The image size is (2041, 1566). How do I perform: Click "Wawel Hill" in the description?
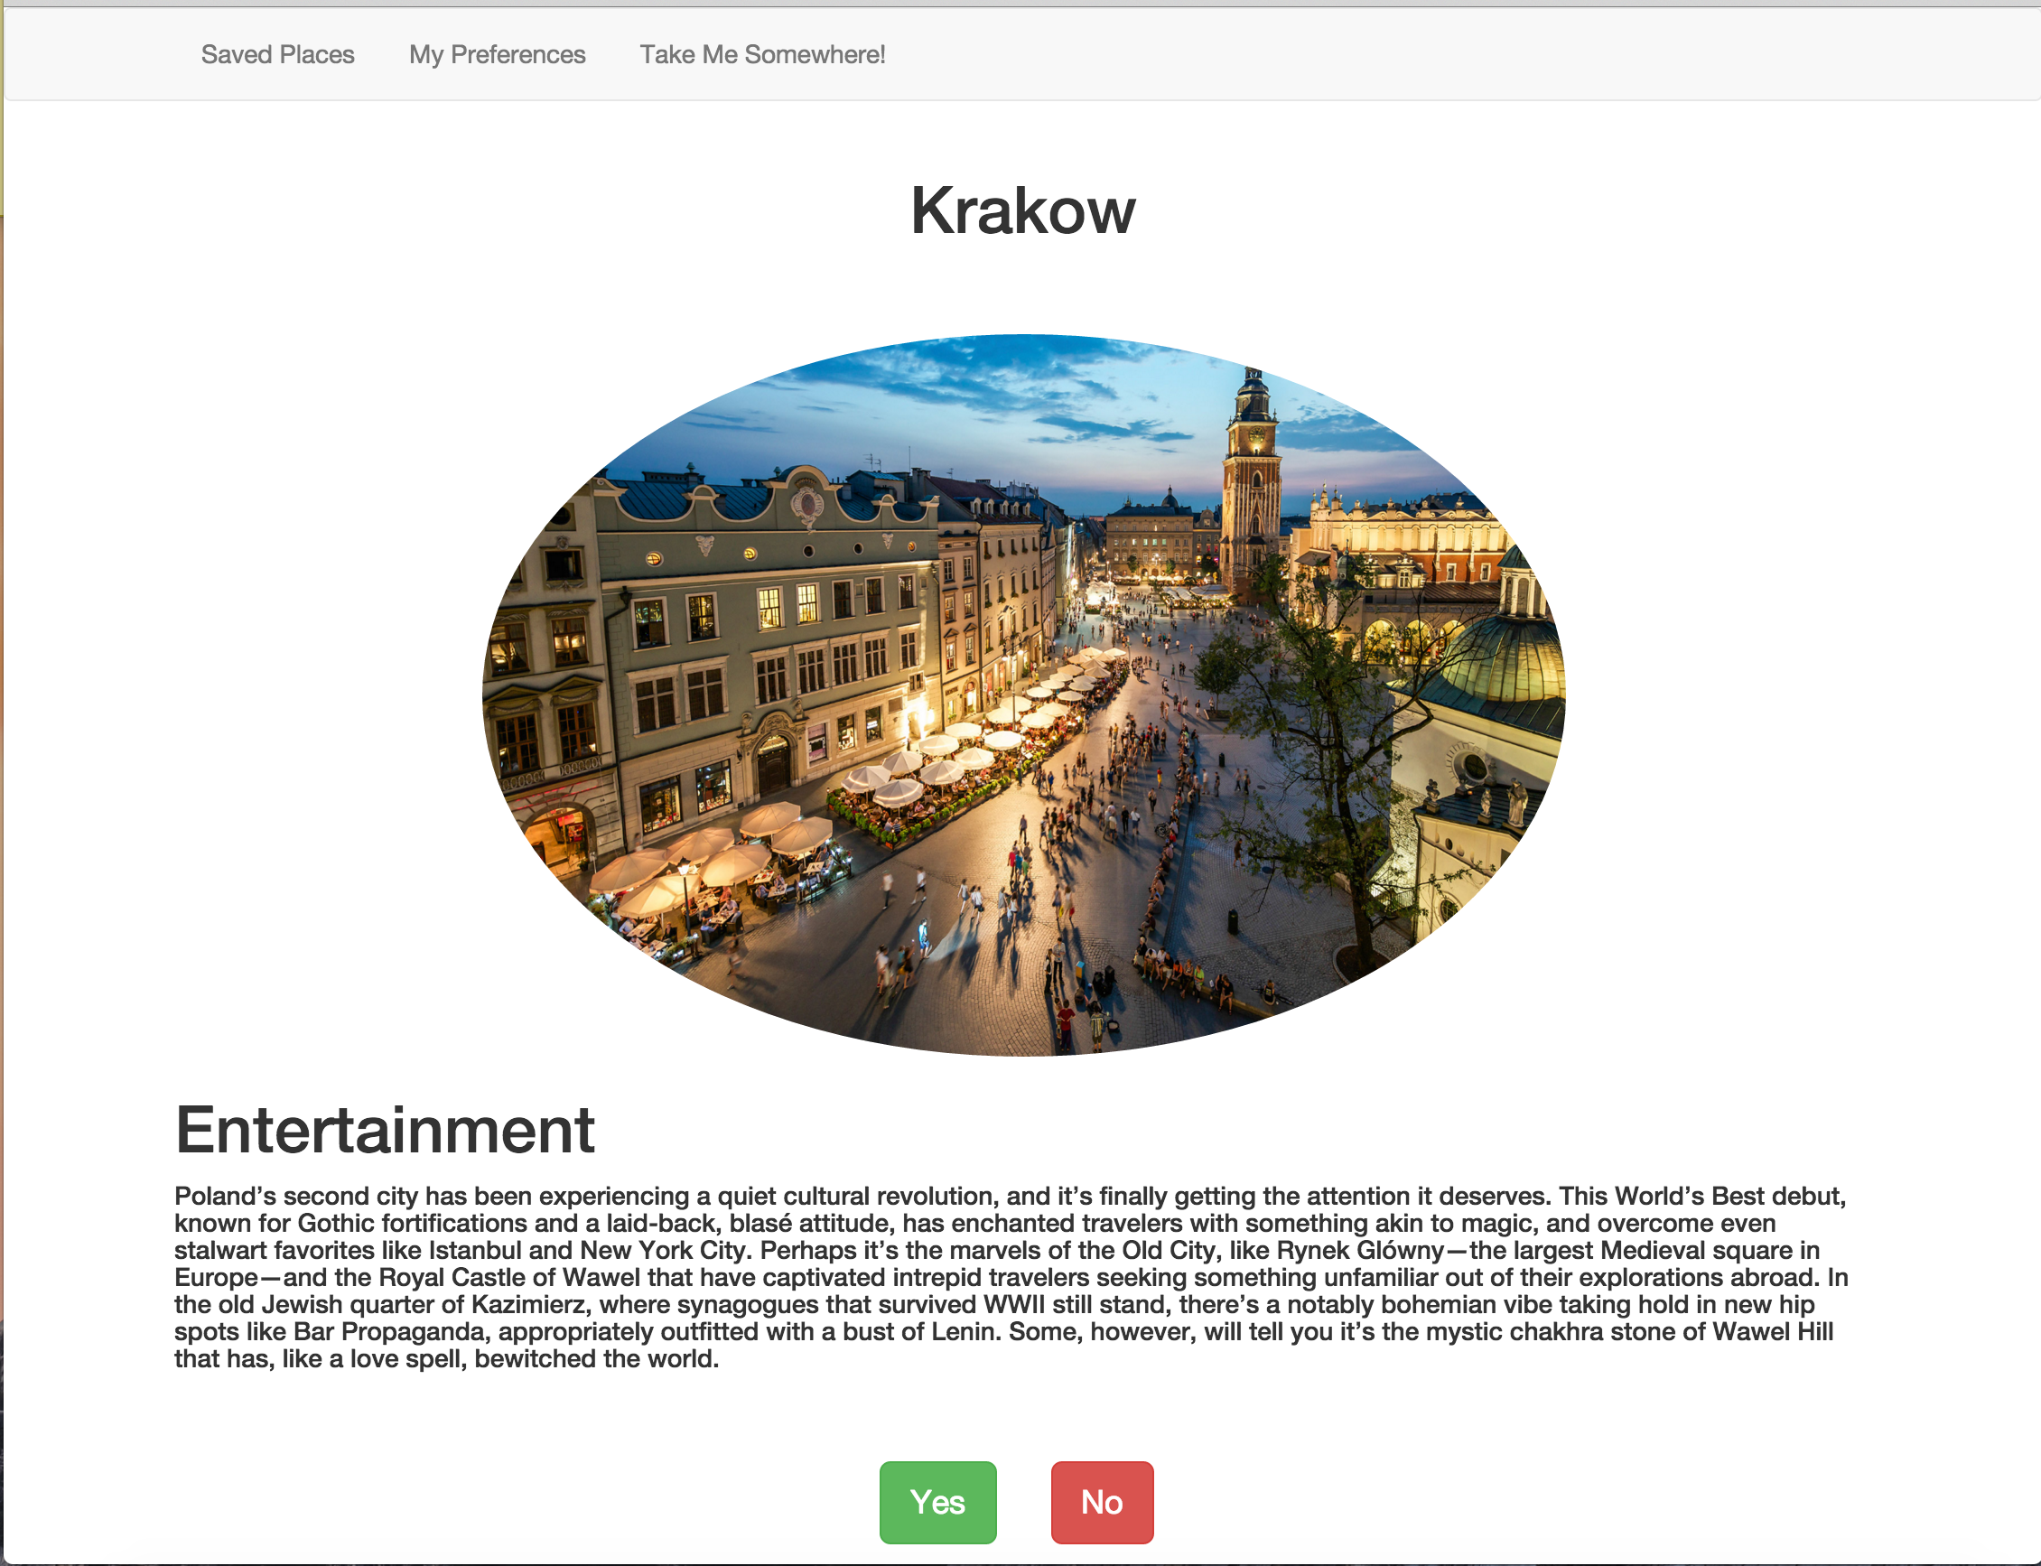(x=1772, y=1331)
